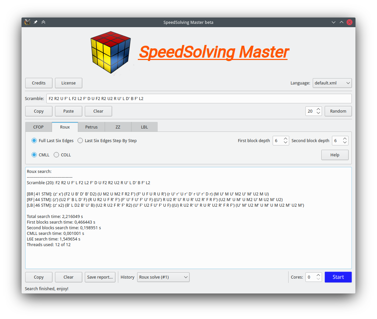Click the SpeedSolving Master title link

click(x=214, y=52)
